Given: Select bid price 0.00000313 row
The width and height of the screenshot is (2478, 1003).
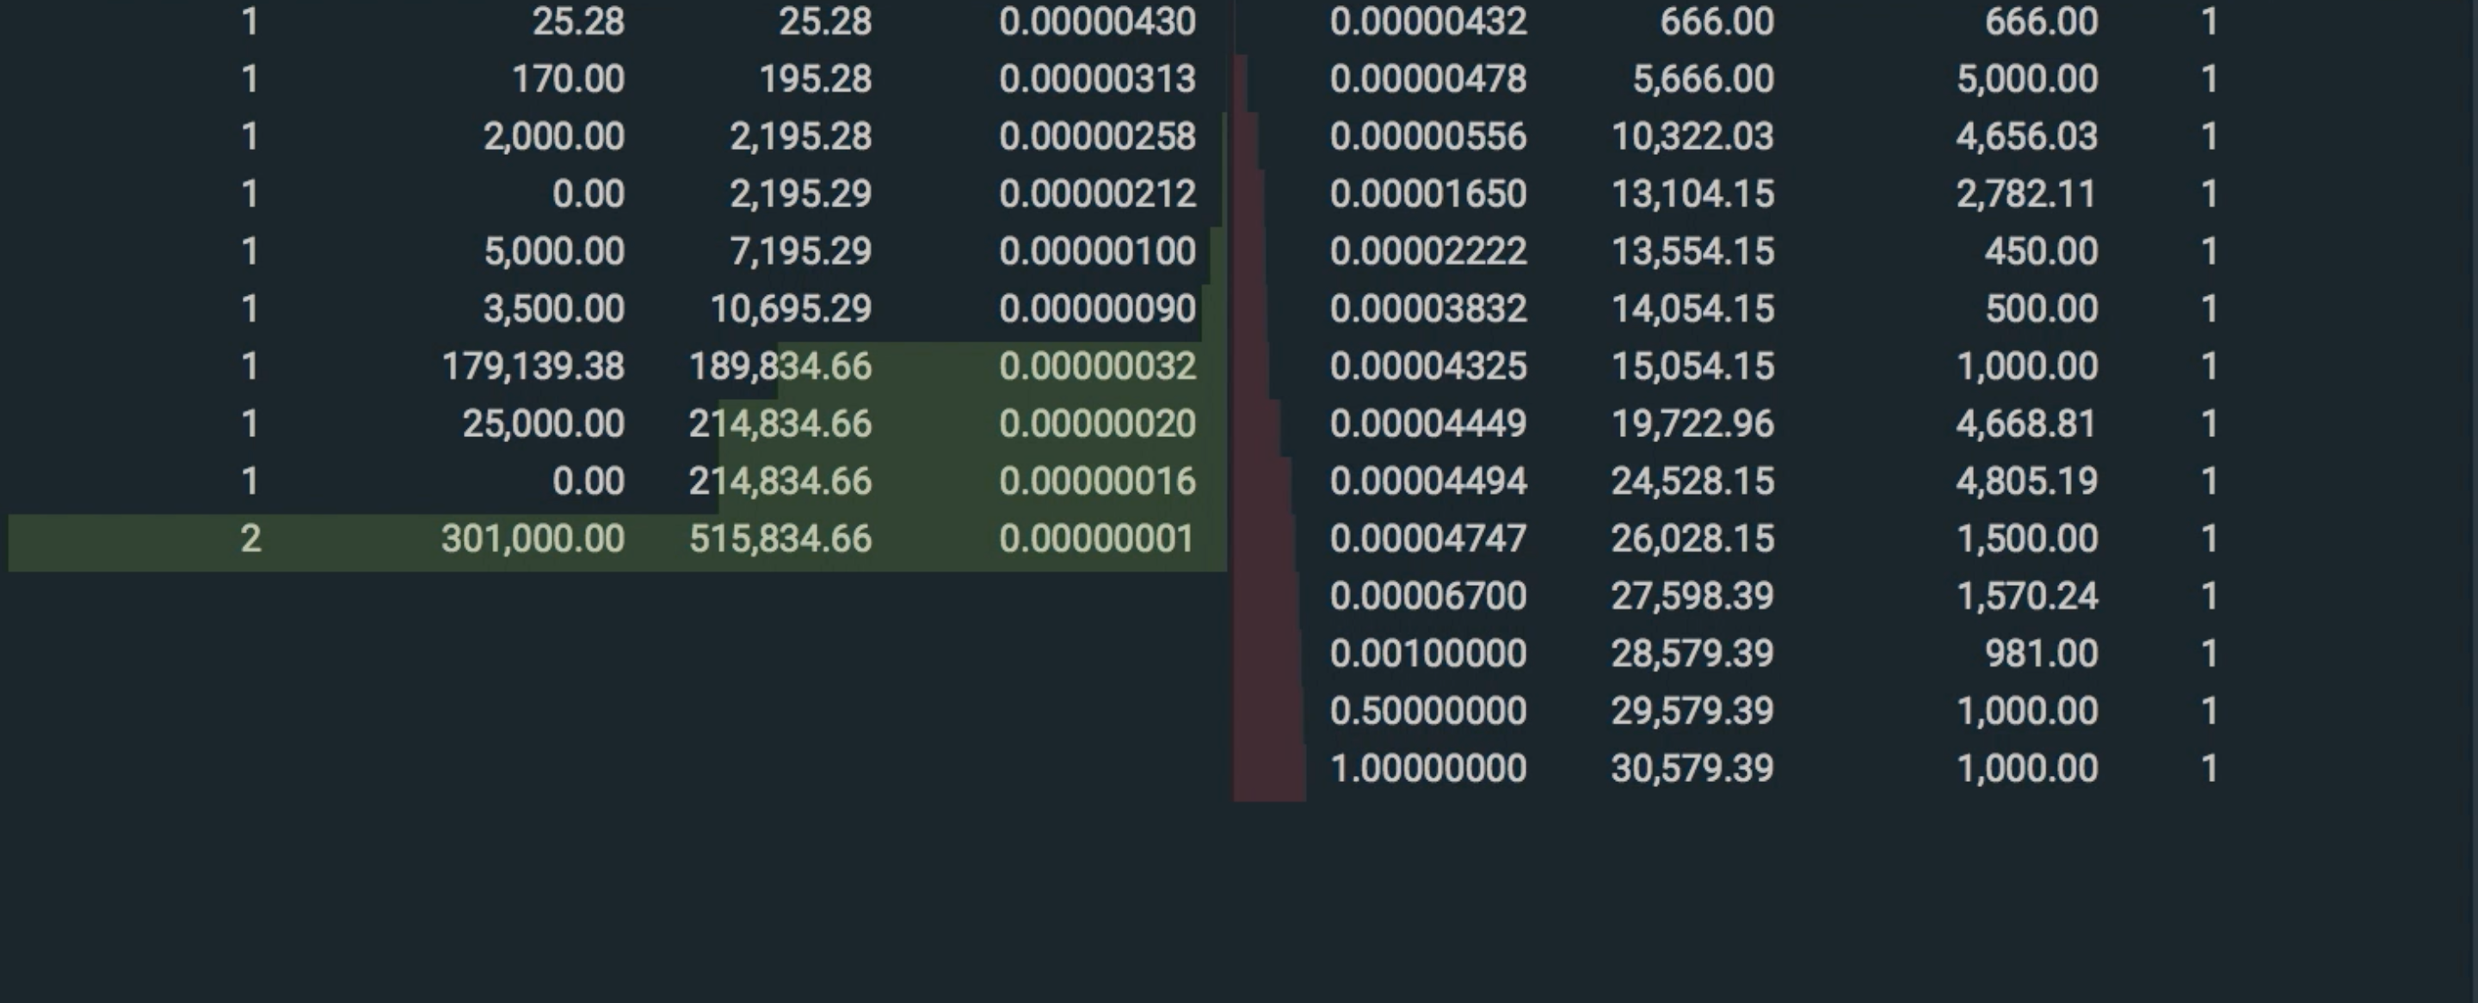Looking at the screenshot, I should tap(1097, 79).
